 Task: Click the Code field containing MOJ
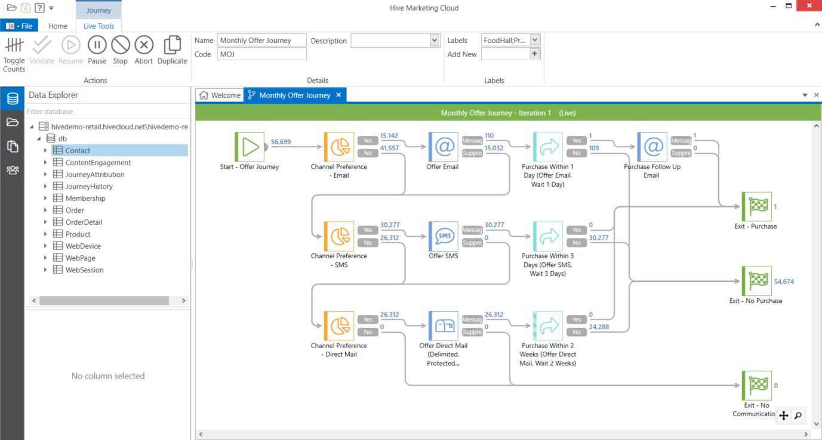(x=262, y=54)
